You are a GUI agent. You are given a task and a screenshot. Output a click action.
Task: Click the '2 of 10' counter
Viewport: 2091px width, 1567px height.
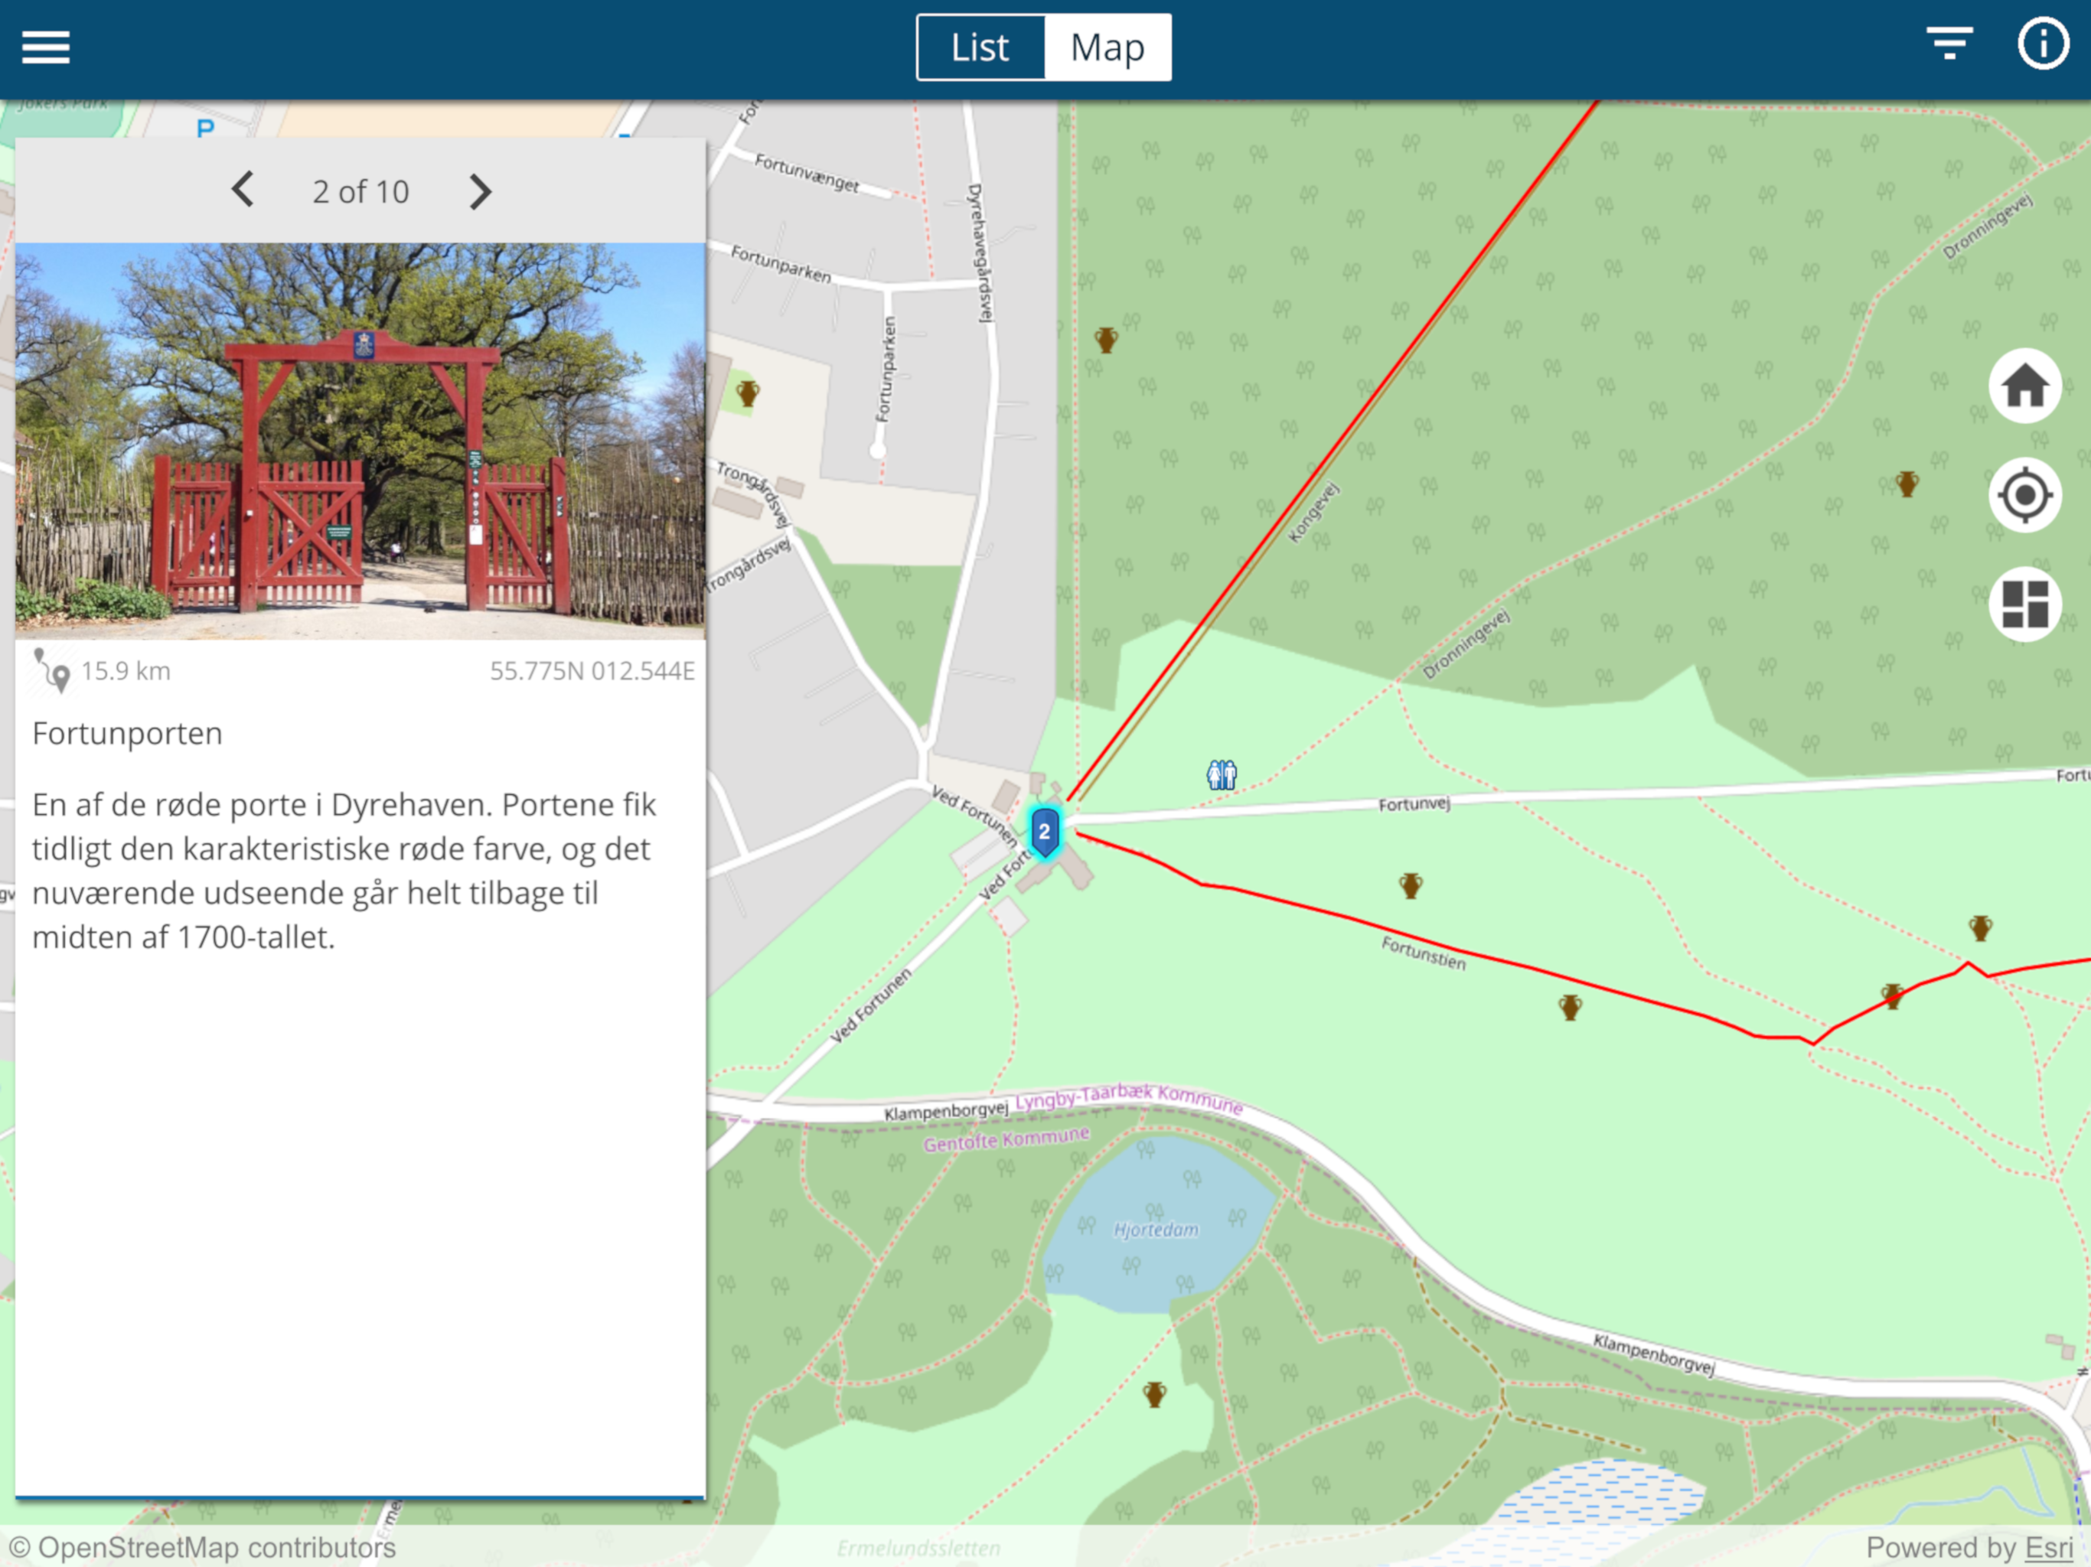click(x=361, y=192)
